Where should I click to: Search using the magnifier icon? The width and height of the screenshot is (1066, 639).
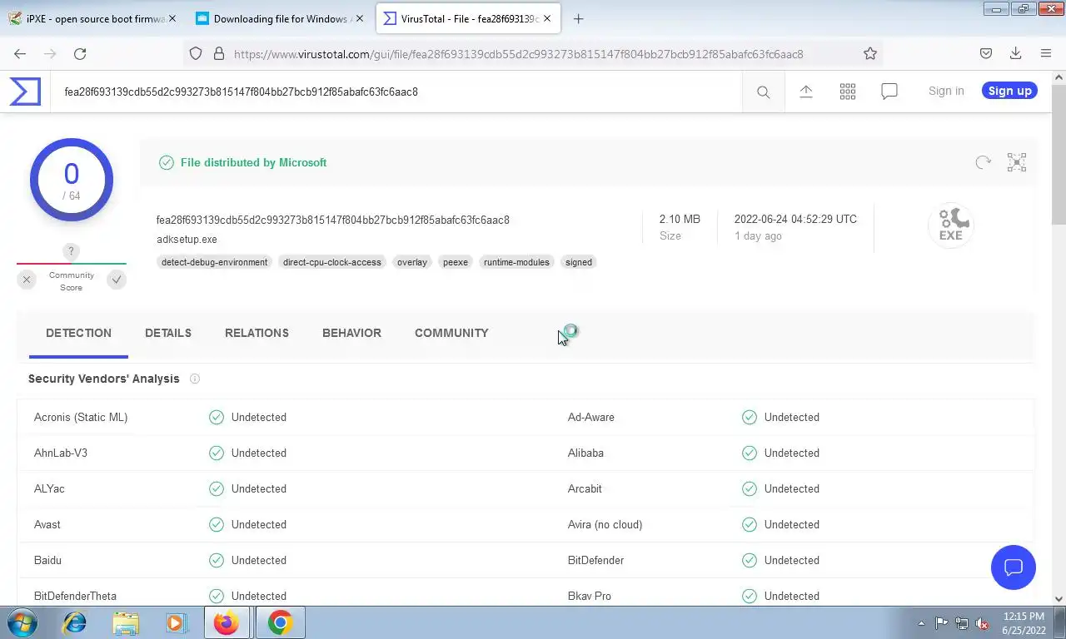pyautogui.click(x=763, y=92)
